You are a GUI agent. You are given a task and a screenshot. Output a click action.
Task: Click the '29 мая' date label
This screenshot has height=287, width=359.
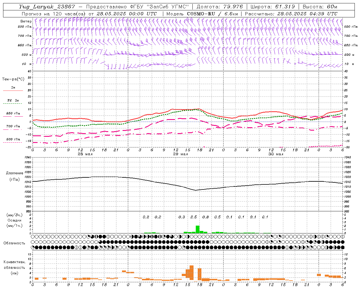180,154
